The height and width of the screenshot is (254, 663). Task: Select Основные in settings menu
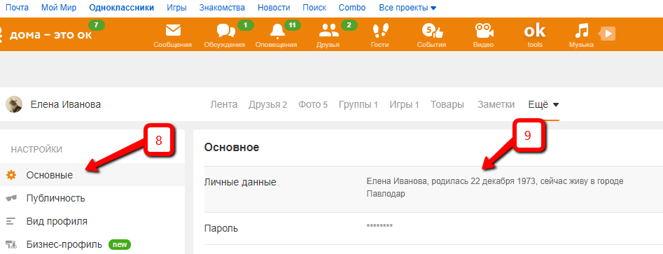(92, 175)
